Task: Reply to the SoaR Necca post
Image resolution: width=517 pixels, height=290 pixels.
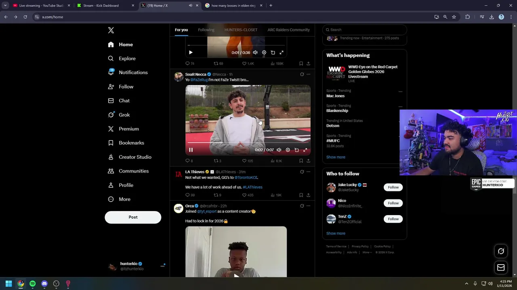Action: point(189,161)
